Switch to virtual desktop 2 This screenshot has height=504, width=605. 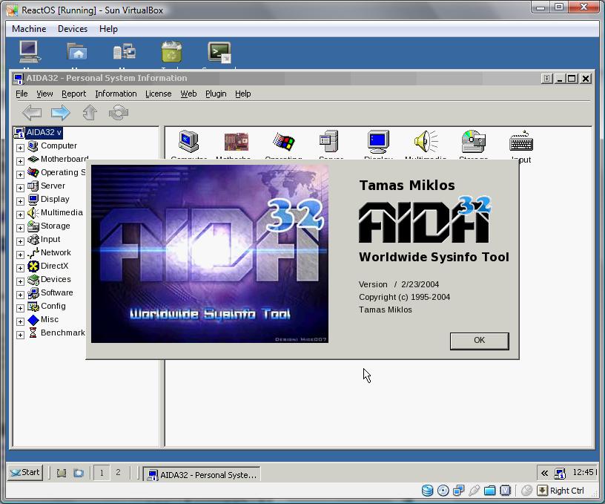pyautogui.click(x=118, y=472)
